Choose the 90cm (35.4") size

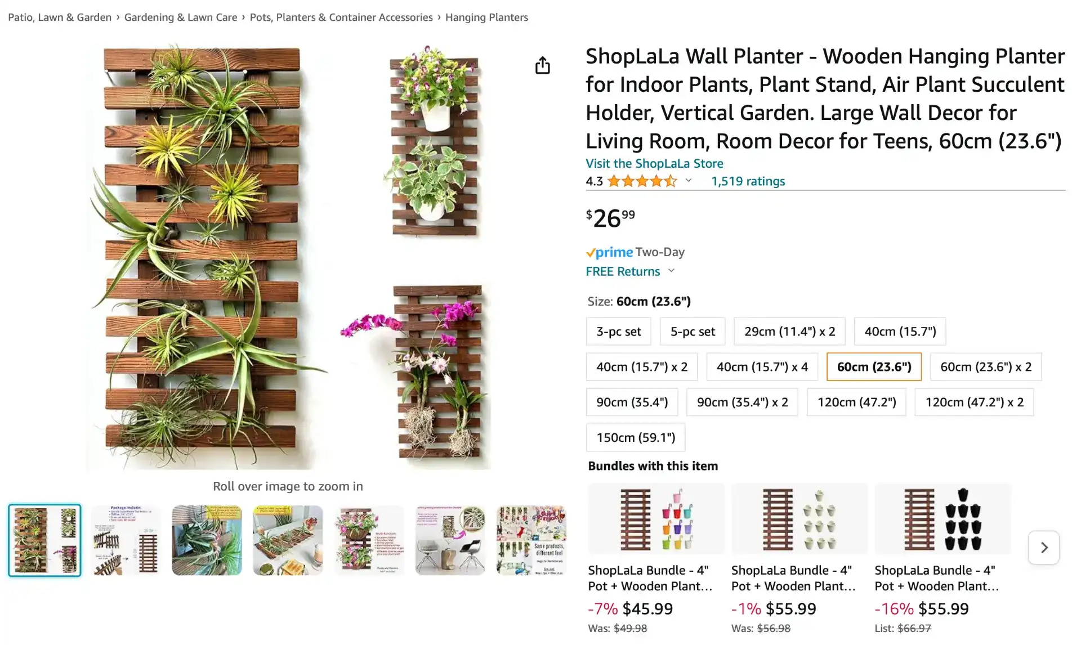tap(632, 402)
